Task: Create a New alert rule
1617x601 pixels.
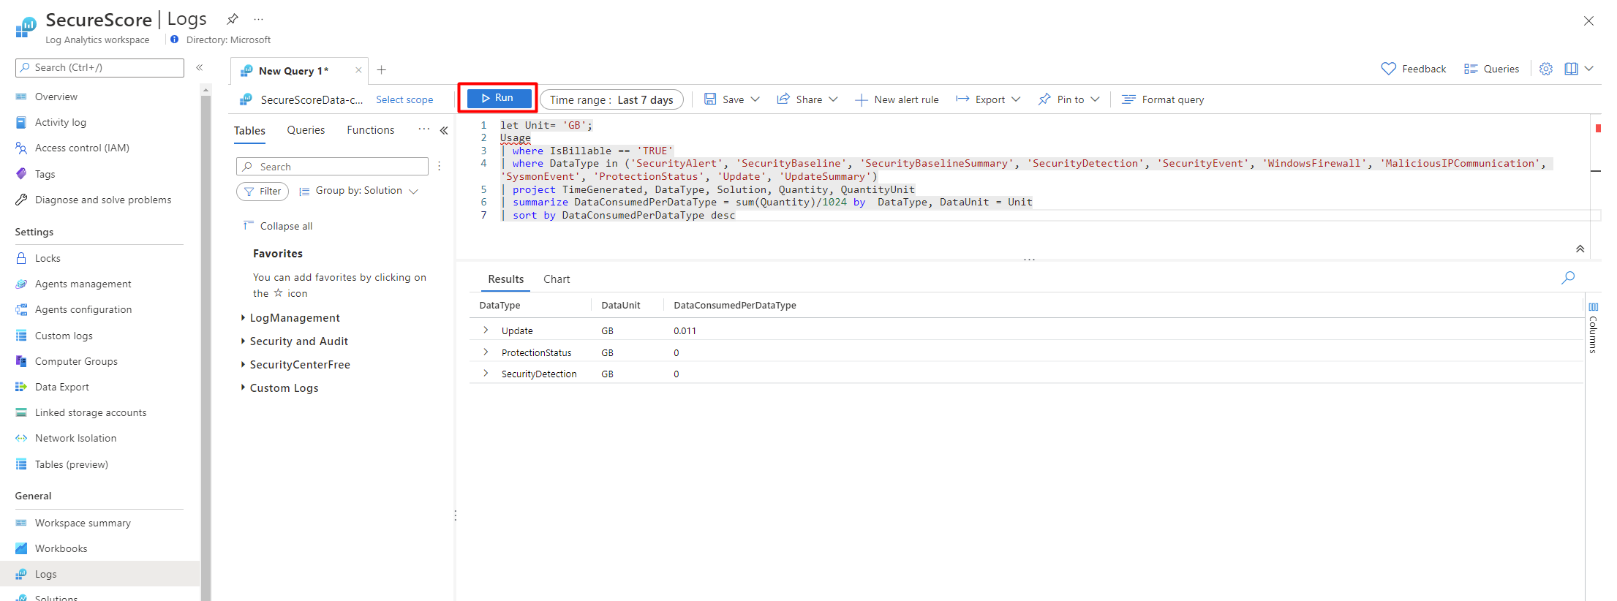Action: click(897, 99)
